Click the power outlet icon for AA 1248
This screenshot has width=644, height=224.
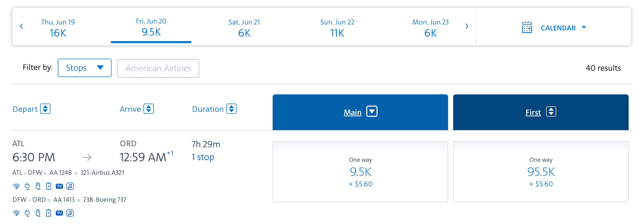[27, 186]
